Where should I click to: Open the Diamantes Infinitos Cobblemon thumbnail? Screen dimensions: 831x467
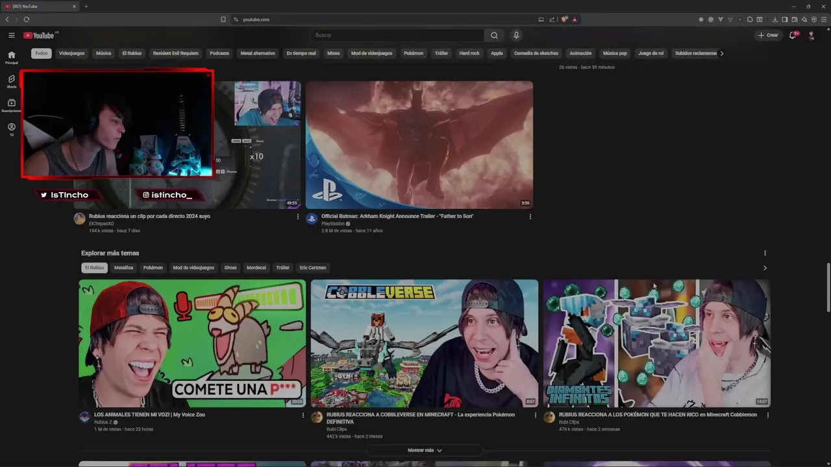point(657,344)
